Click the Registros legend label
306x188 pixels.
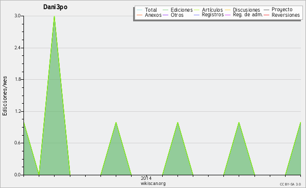click(x=213, y=15)
